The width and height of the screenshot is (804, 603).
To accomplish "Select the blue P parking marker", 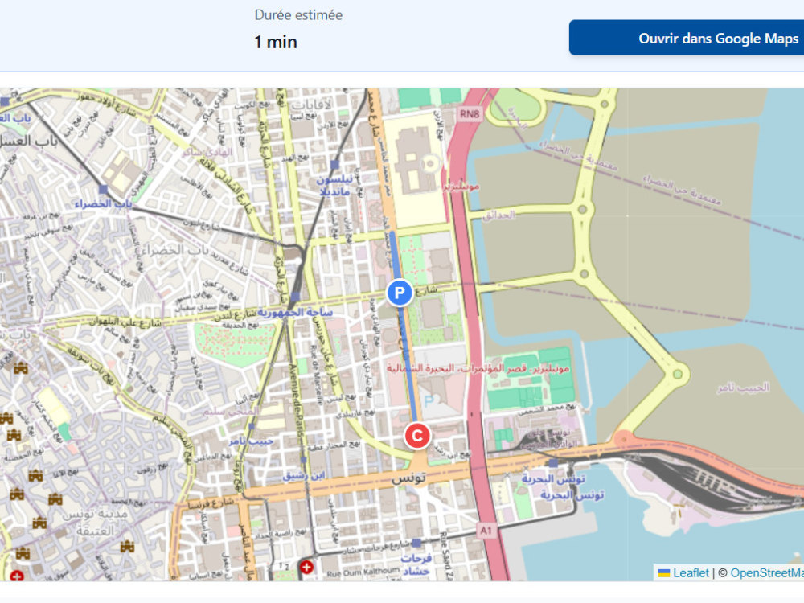I will tap(400, 293).
